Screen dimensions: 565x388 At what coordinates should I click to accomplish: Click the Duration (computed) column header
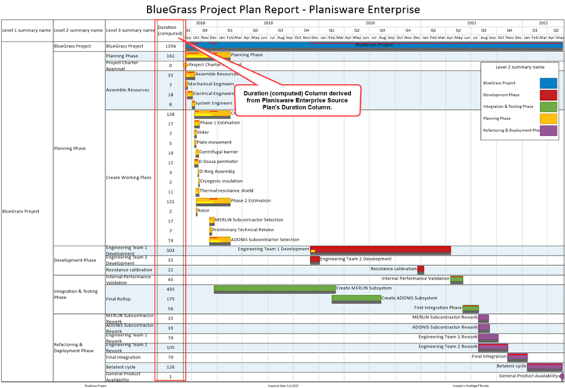(x=170, y=30)
